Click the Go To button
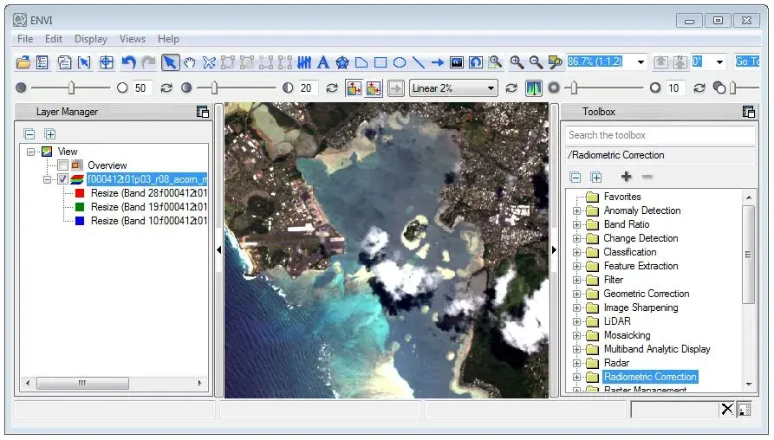Screen dimensions: 774x440 point(747,62)
